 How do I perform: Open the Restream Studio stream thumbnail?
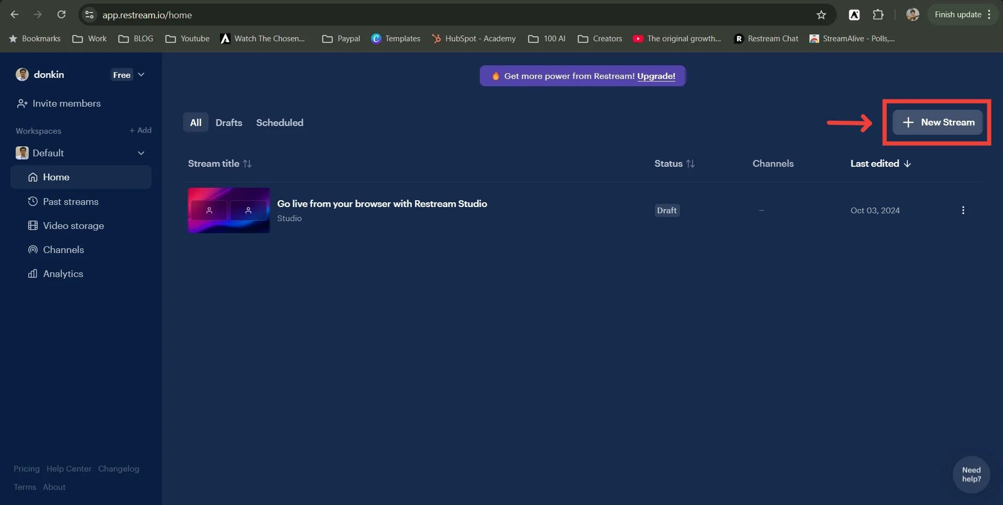point(229,210)
